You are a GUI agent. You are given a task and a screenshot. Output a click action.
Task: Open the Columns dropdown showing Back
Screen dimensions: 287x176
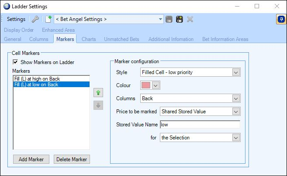190,98
